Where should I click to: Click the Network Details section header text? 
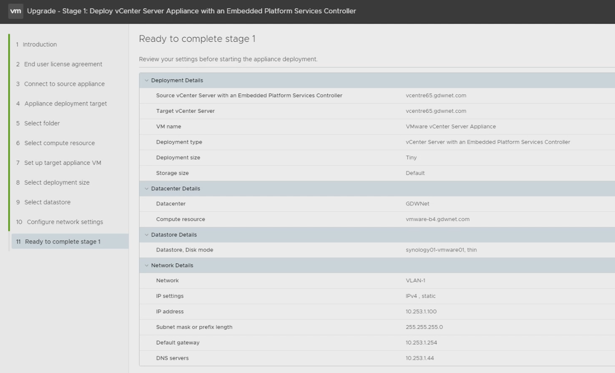(x=172, y=266)
